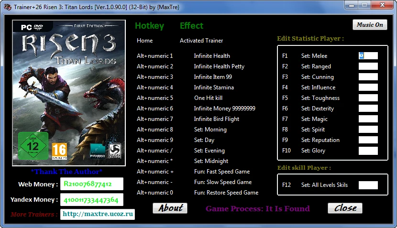397x228 pixels.
Task: Click the Set: Reputation value field
Action: coord(368,140)
